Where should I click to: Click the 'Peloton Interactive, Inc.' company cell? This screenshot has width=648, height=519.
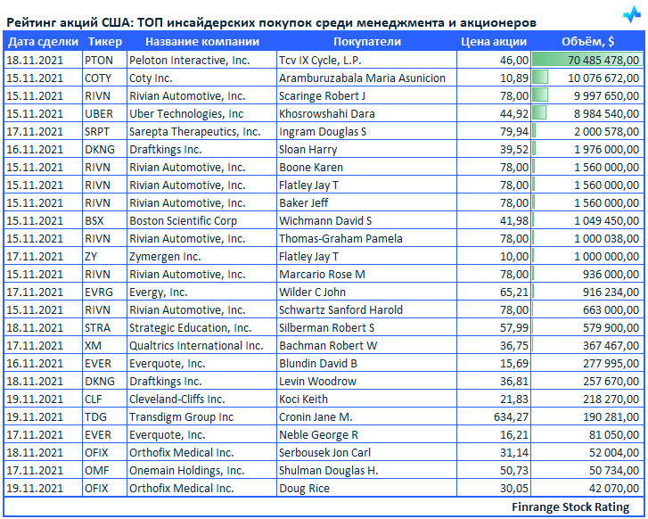click(x=201, y=60)
